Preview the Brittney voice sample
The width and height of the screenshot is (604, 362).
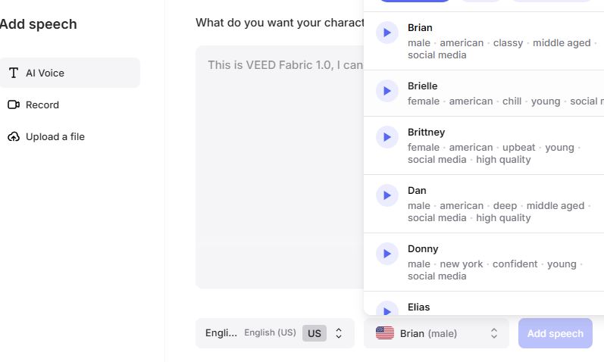[x=387, y=137]
